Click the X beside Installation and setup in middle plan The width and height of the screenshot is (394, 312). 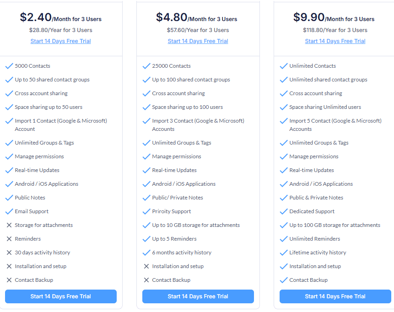(146, 266)
